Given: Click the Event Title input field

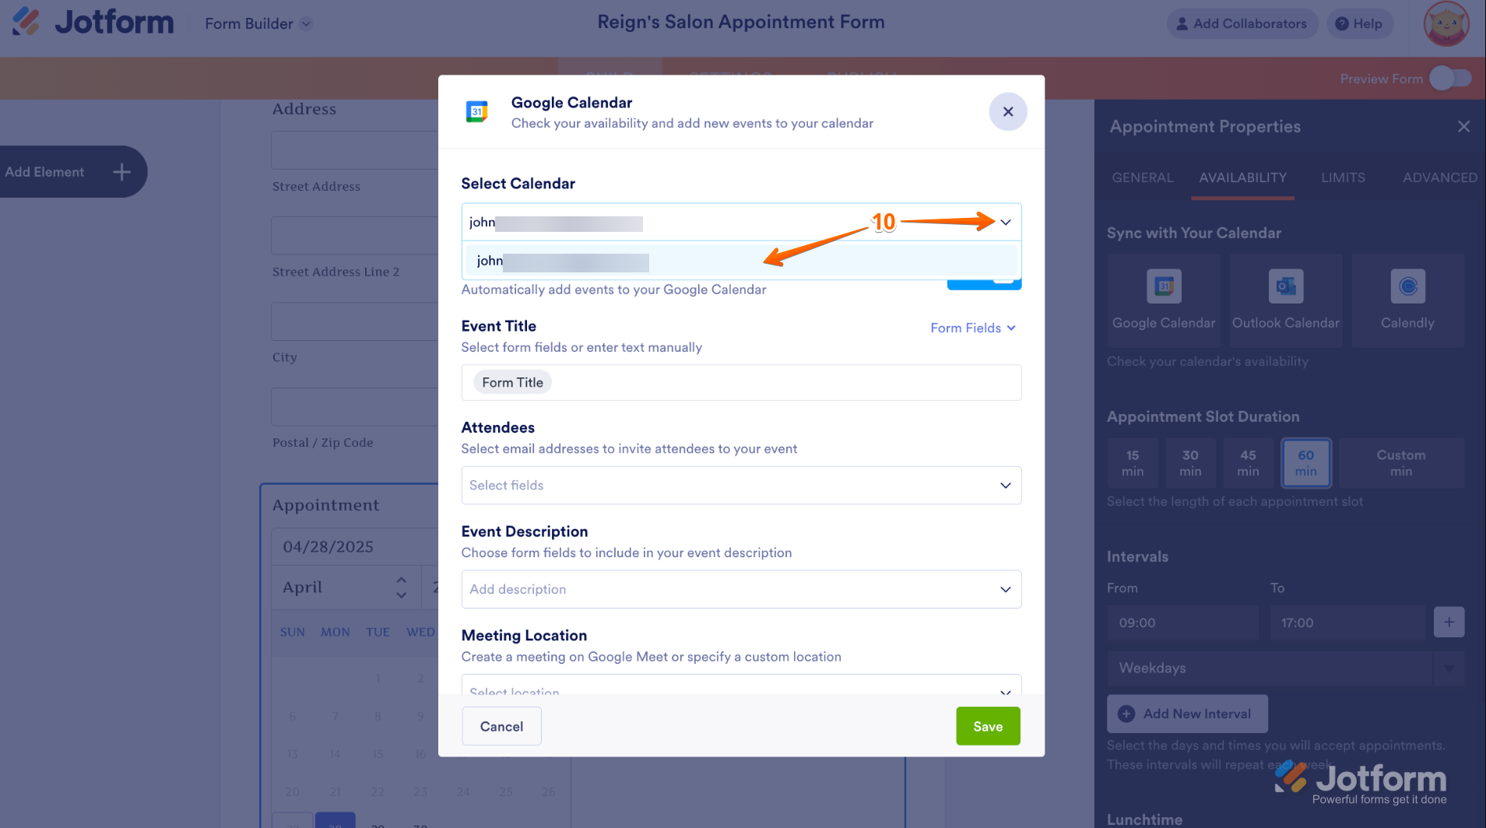Looking at the screenshot, I should [x=741, y=383].
